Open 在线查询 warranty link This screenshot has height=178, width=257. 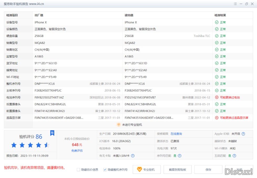[x=176, y=134]
